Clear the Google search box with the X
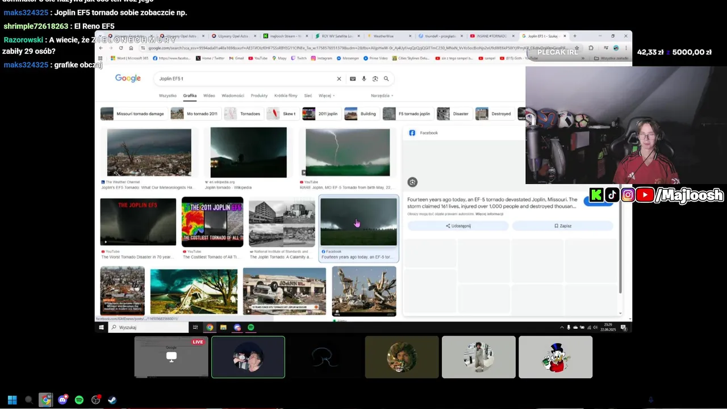This screenshot has height=409, width=727. pyautogui.click(x=339, y=79)
